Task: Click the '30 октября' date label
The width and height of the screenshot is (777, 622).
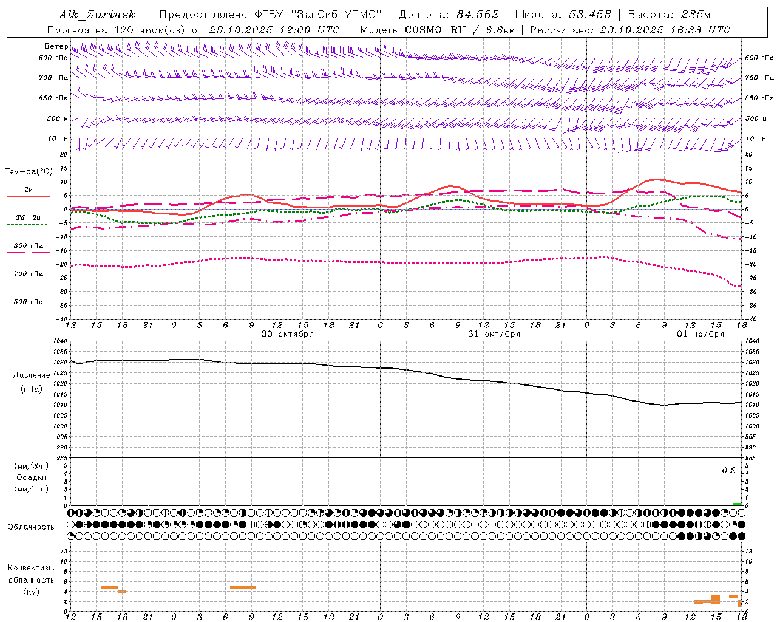Action: point(288,334)
